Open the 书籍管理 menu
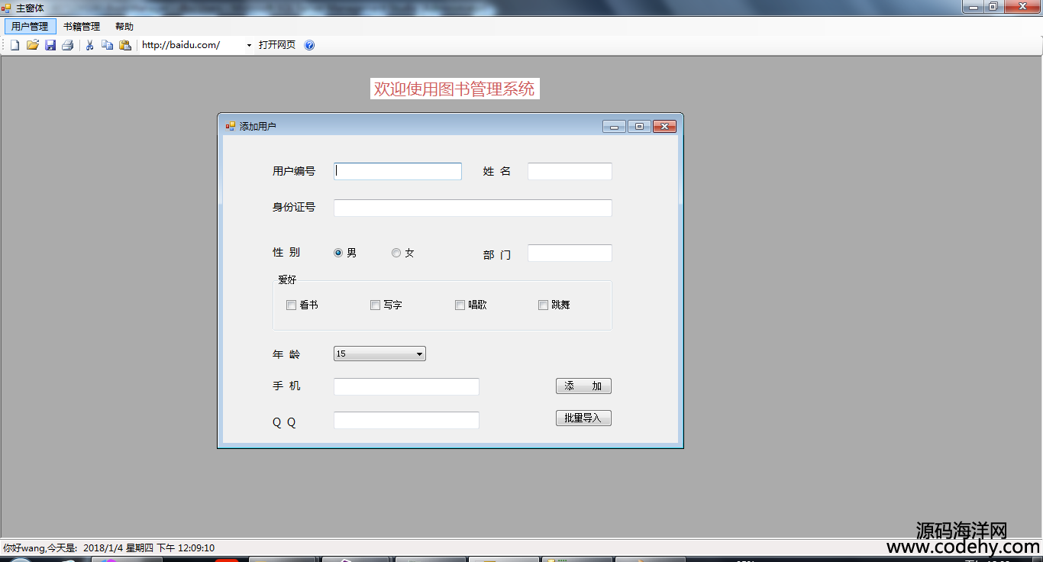The width and height of the screenshot is (1043, 562). coord(82,27)
